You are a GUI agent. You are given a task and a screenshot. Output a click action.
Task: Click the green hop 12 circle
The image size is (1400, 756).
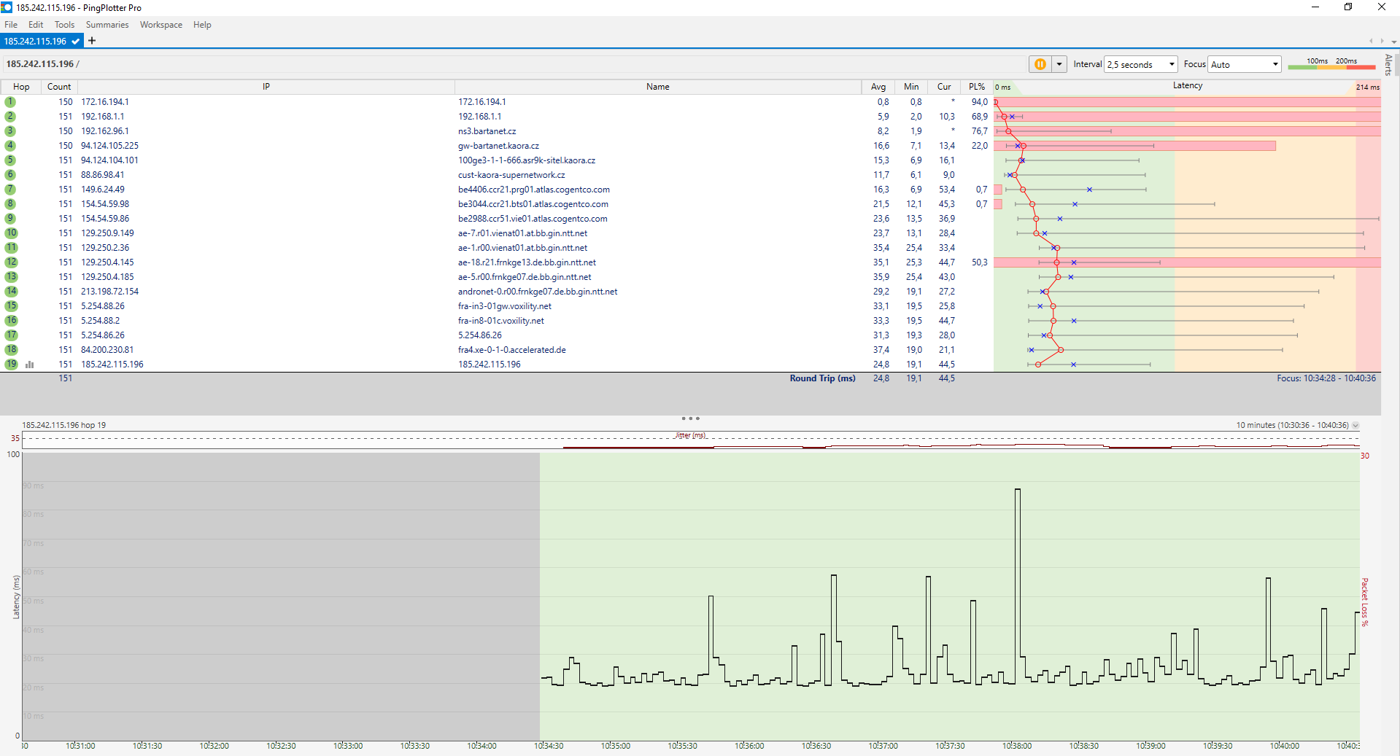point(11,262)
